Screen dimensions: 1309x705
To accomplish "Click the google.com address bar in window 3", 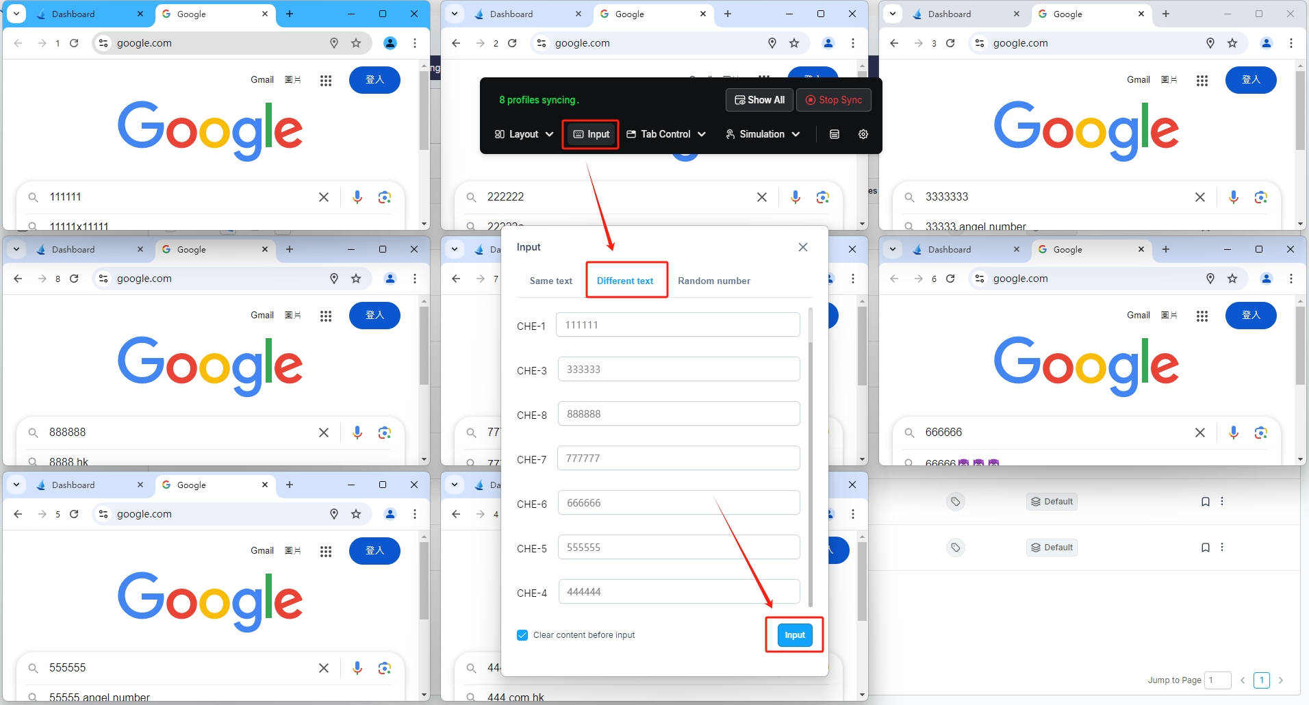I will (x=1095, y=43).
